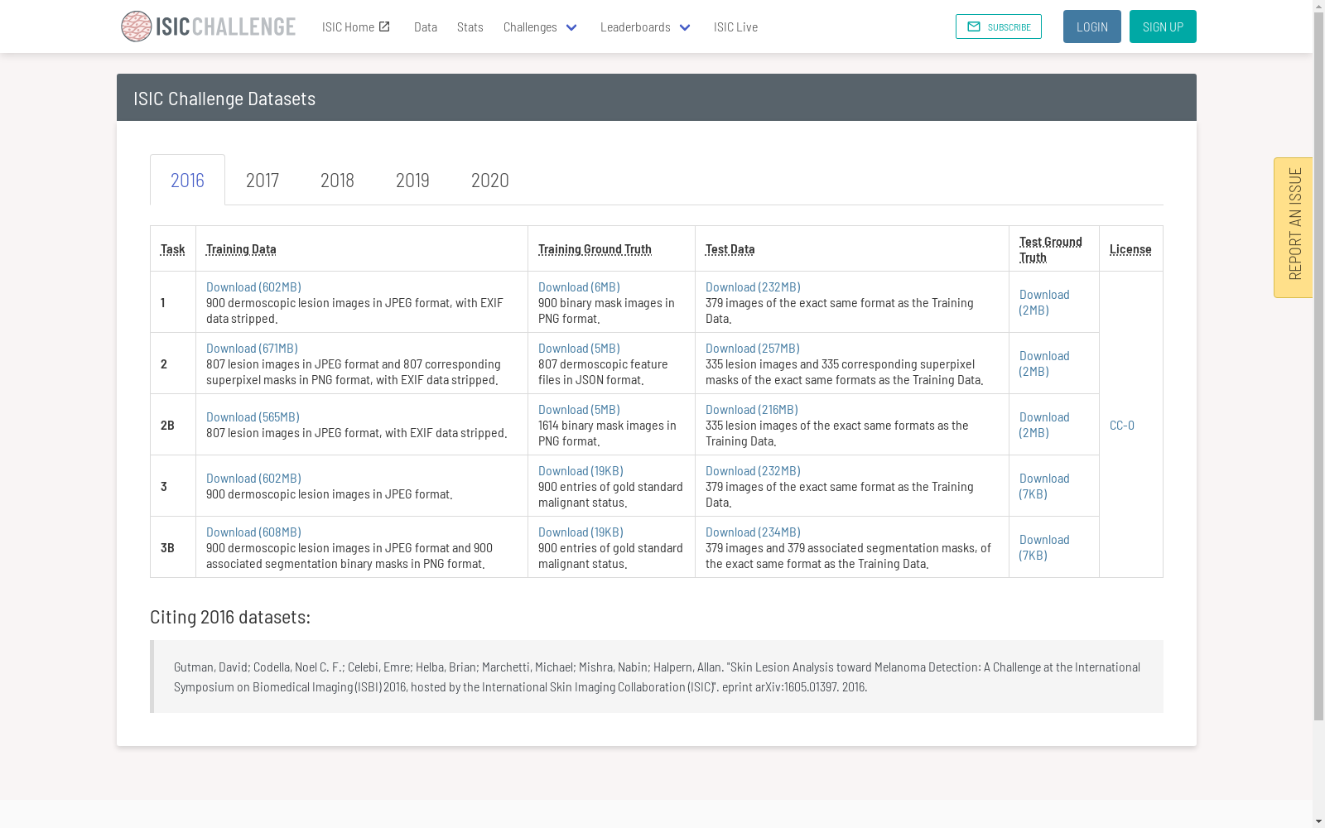Click the Training Data column header
The image size is (1325, 828).
tap(241, 248)
